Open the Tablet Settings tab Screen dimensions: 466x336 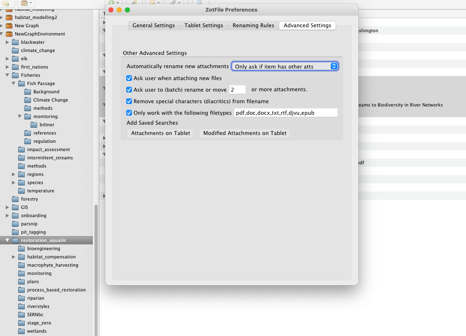[204, 26]
